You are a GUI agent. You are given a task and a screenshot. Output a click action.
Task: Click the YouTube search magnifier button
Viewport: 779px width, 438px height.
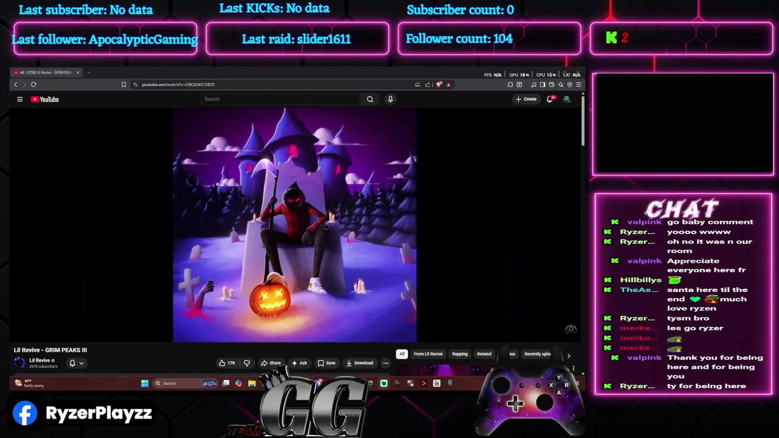coord(370,99)
